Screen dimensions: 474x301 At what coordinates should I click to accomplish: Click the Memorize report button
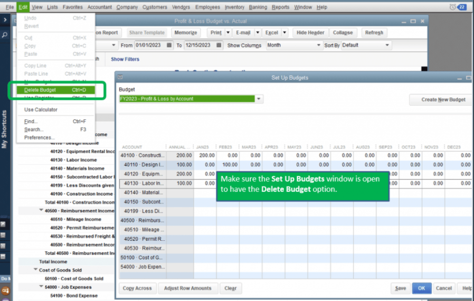pyautogui.click(x=186, y=33)
